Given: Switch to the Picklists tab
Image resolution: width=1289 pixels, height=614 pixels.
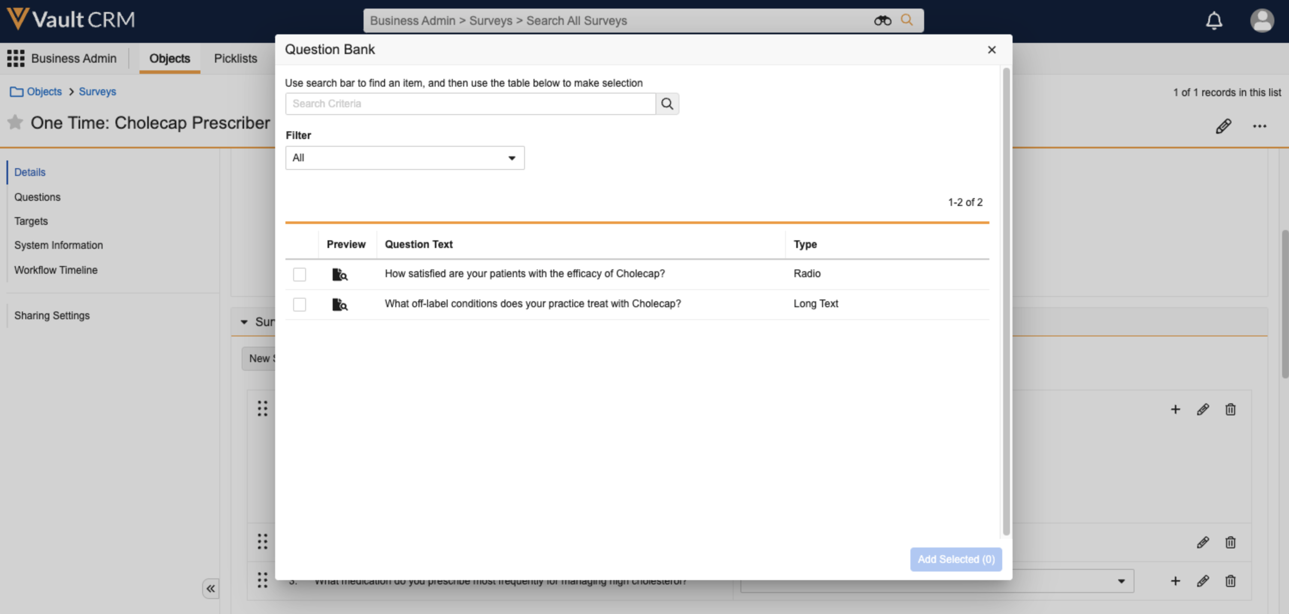Looking at the screenshot, I should 235,58.
